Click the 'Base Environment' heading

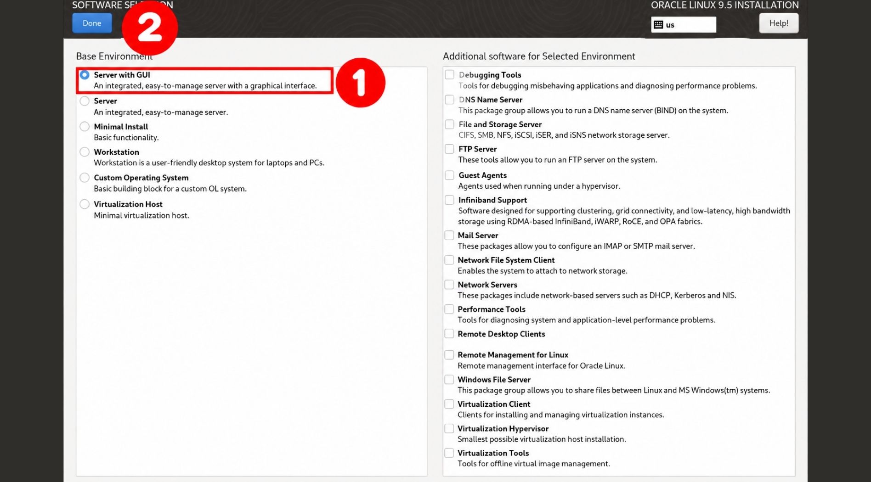pos(114,56)
